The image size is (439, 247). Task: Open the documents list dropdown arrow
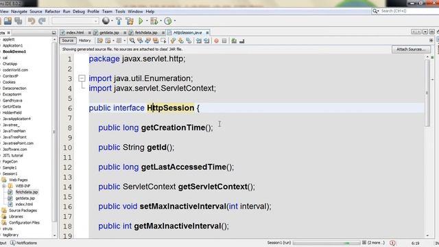point(425,32)
